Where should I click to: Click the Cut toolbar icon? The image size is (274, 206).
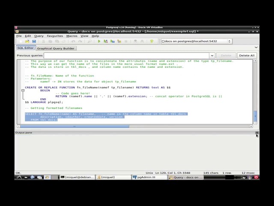[43, 41]
